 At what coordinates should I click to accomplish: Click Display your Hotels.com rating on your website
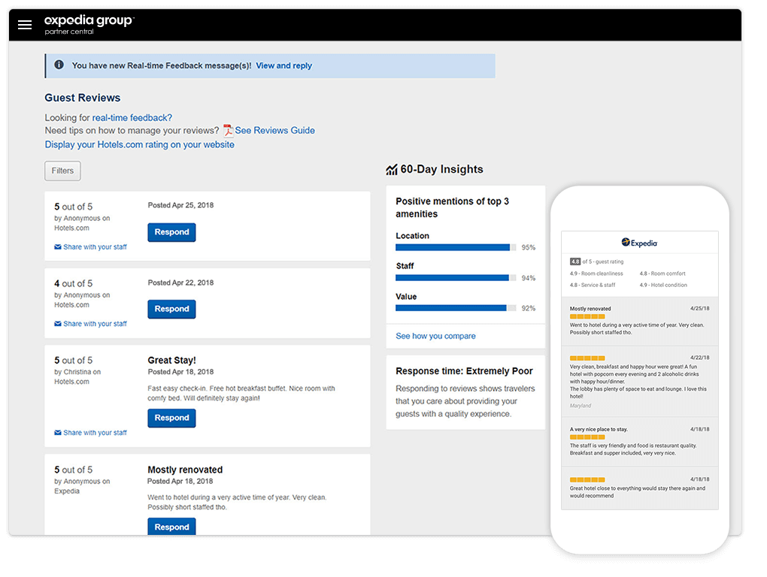pos(142,144)
